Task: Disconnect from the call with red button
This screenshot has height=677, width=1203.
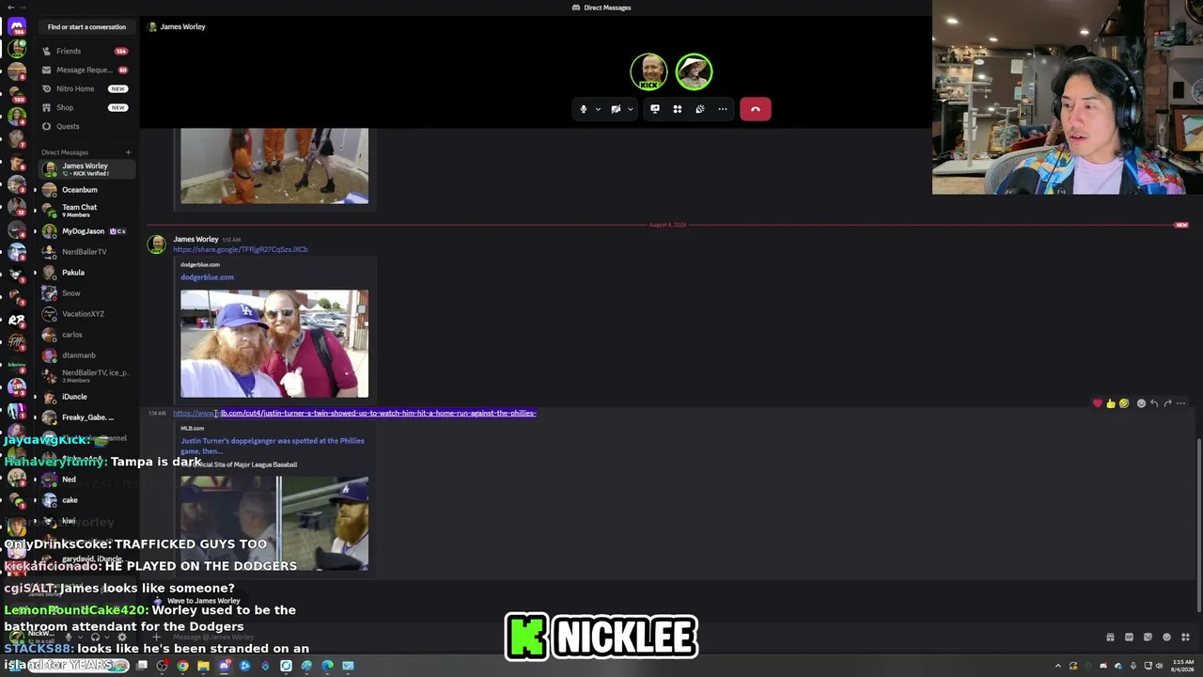Action: 756,109
